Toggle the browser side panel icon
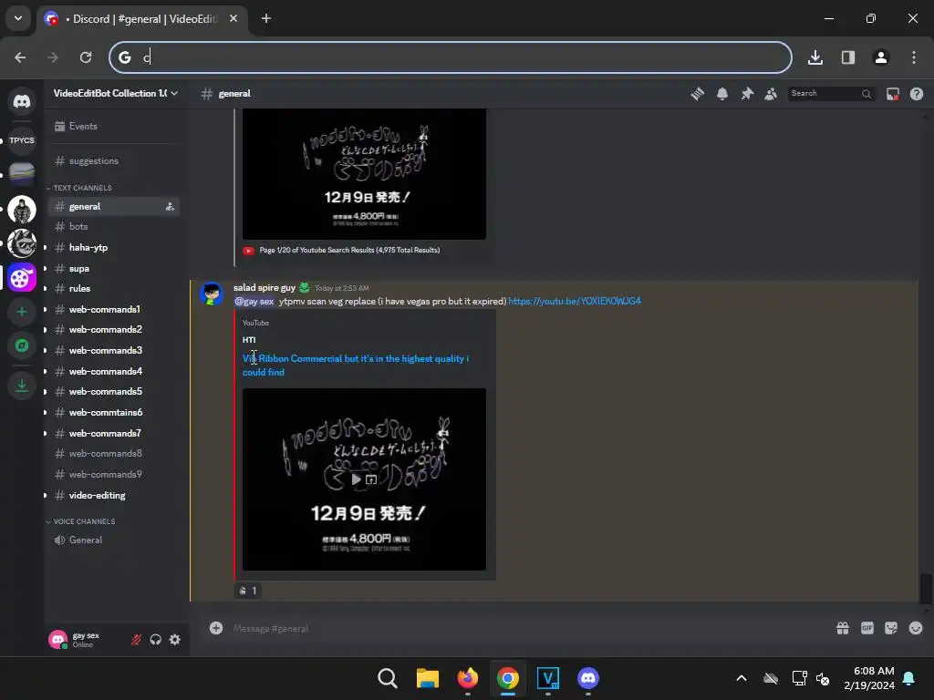The height and width of the screenshot is (700, 934). (848, 57)
